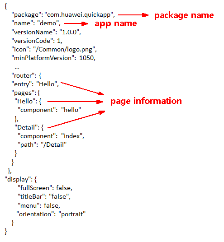Click the "Hello": { page key

pos(28,102)
